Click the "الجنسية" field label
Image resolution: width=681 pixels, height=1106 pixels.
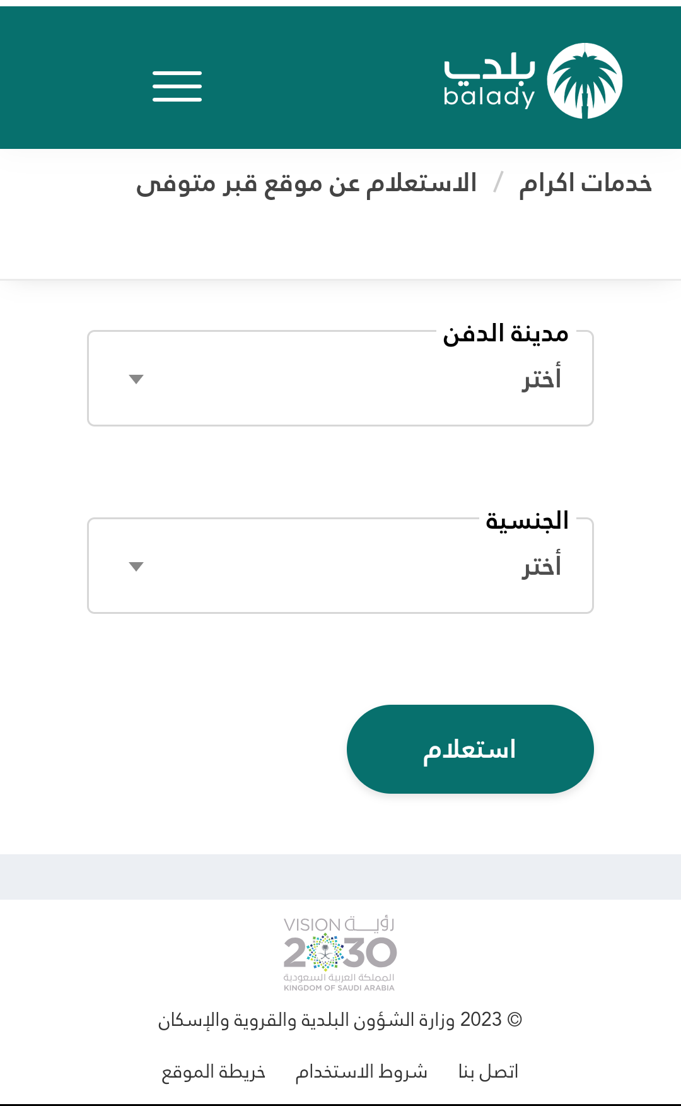(x=527, y=521)
